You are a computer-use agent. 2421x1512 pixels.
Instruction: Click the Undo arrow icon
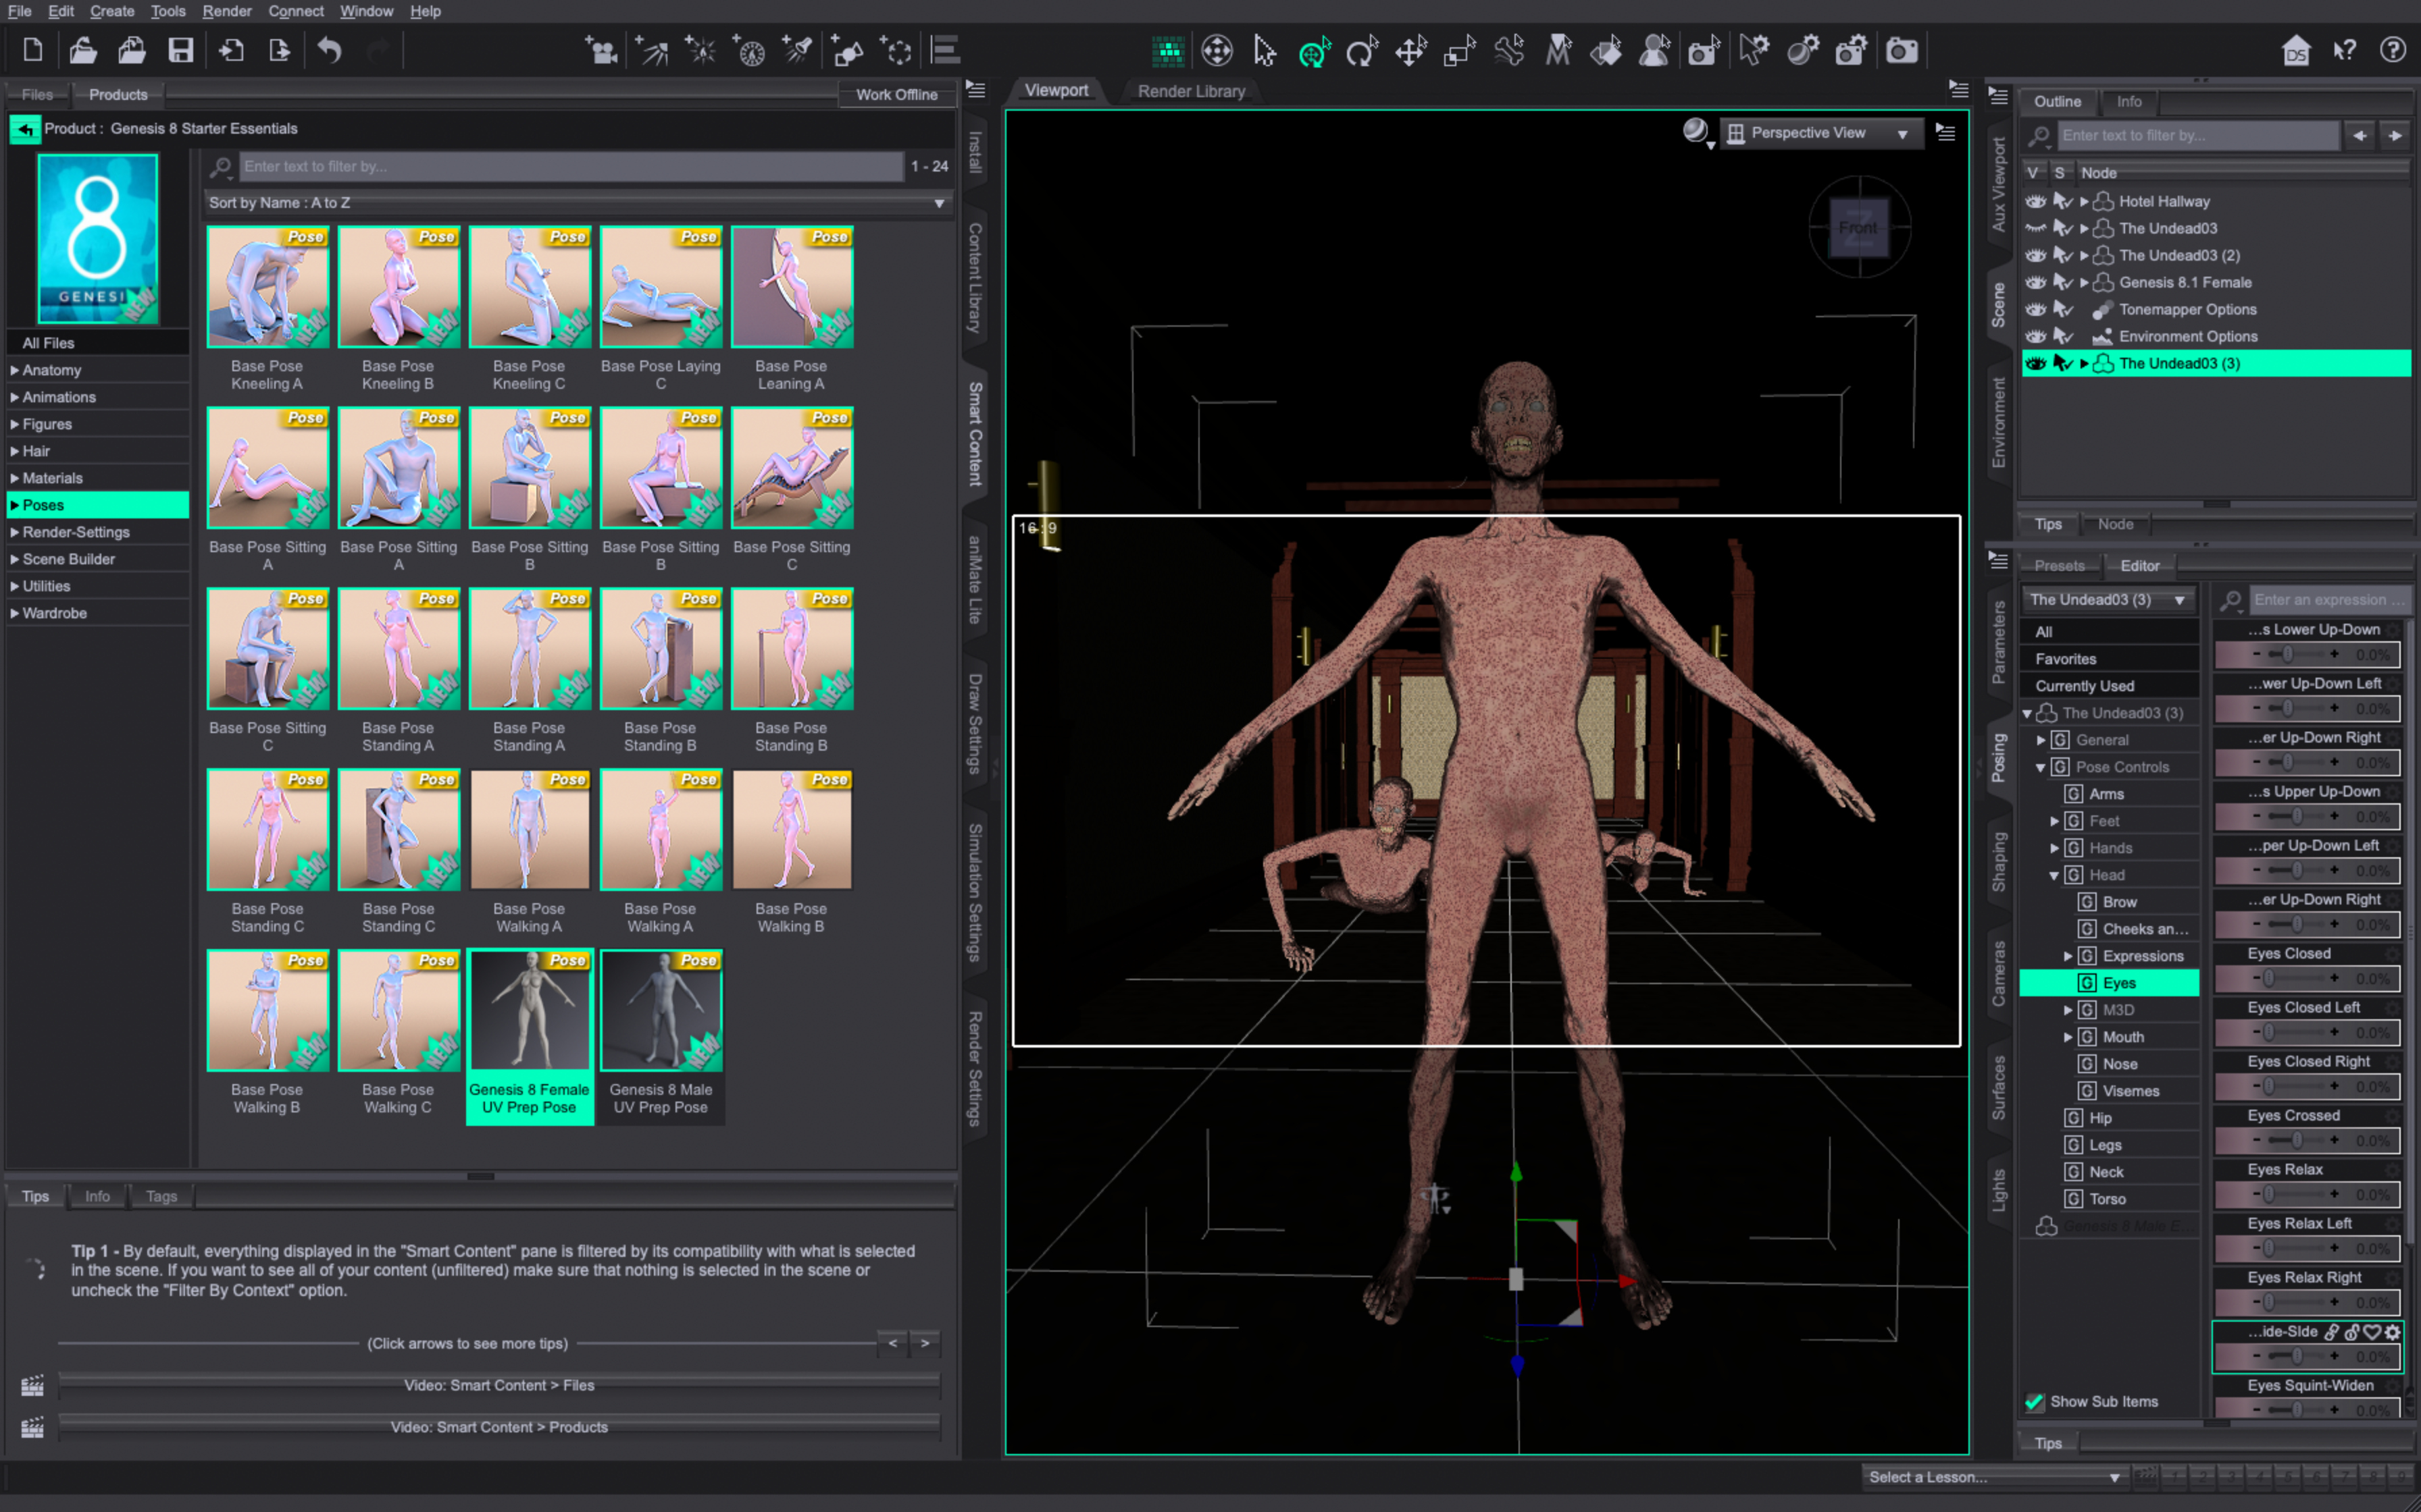tap(329, 50)
